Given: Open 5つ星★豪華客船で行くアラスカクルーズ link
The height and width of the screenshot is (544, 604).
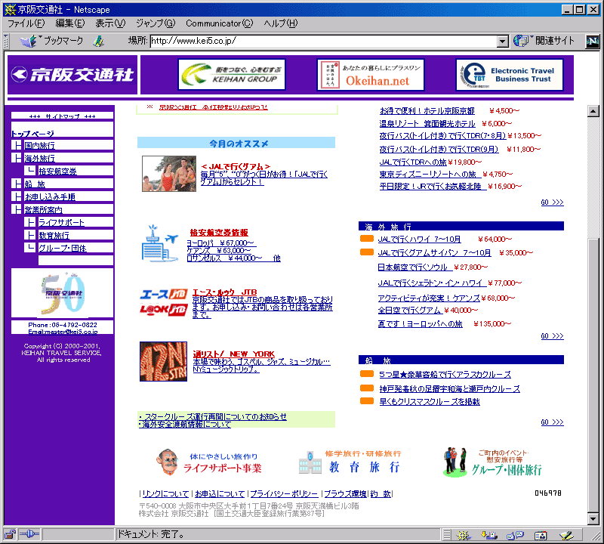Looking at the screenshot, I should tap(445, 374).
